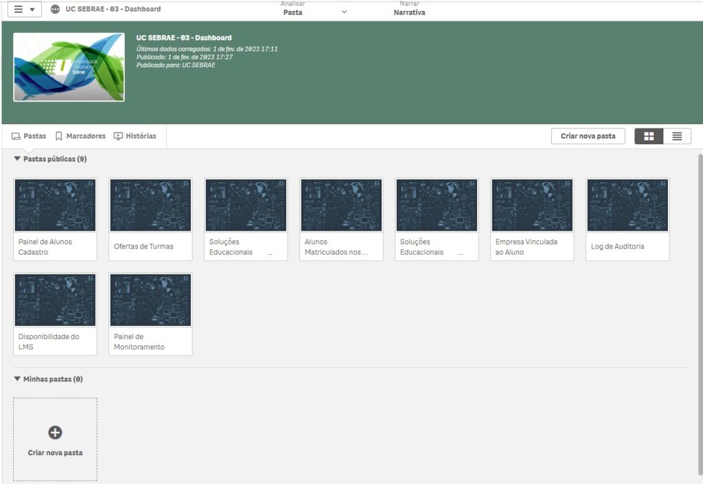This screenshot has width=703, height=484.
Task: Expand the Analisar Pasta dropdown
Action: click(x=344, y=12)
